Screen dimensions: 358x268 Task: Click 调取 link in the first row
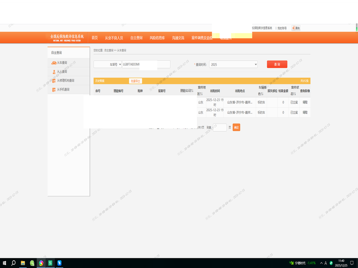305,102
